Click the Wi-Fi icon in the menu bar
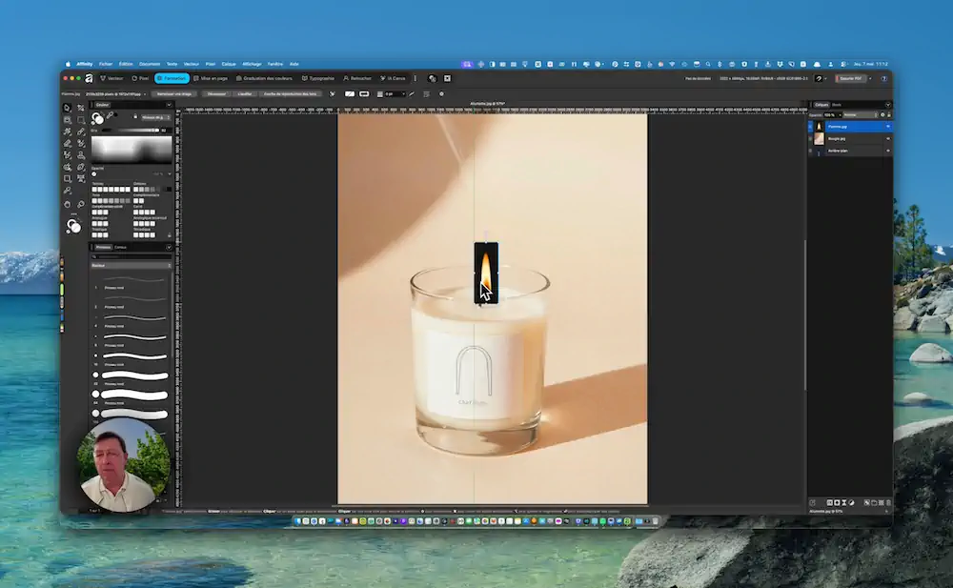 point(672,64)
